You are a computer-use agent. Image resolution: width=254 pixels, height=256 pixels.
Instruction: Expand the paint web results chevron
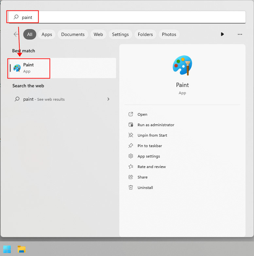pyautogui.click(x=108, y=99)
